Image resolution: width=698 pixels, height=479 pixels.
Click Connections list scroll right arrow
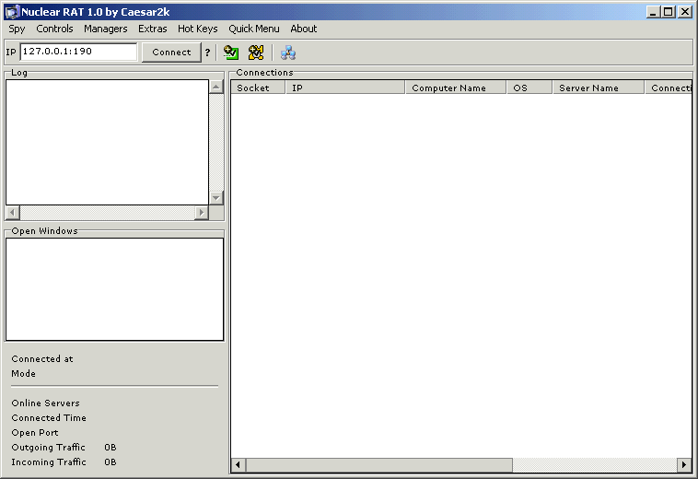coord(683,465)
